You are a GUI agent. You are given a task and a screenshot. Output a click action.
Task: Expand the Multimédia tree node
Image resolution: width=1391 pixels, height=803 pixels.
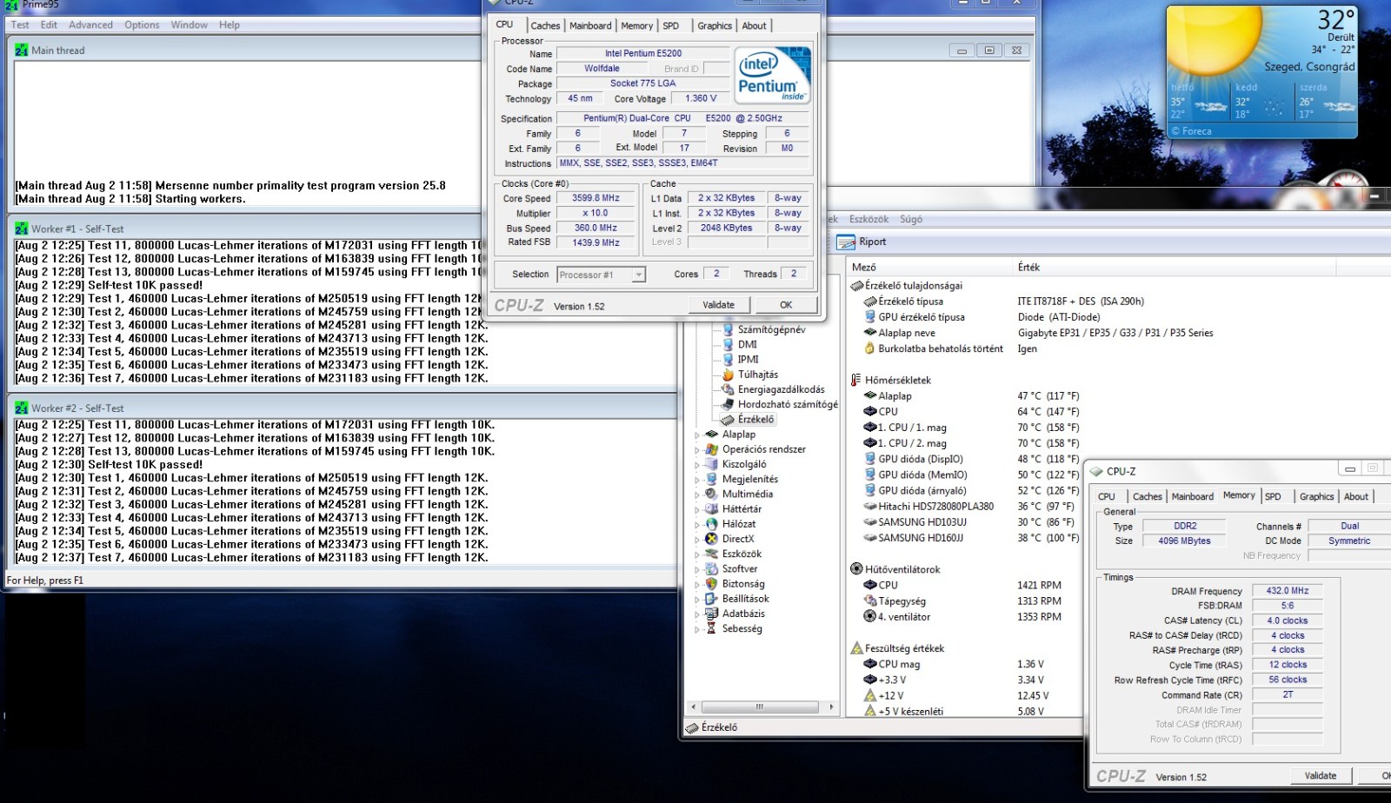tap(696, 494)
